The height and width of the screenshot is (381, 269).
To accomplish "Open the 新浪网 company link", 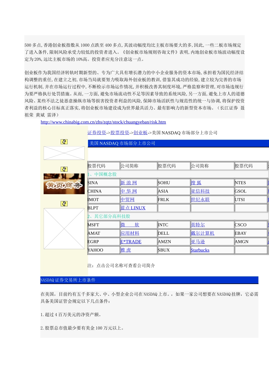I will point(129,183).
